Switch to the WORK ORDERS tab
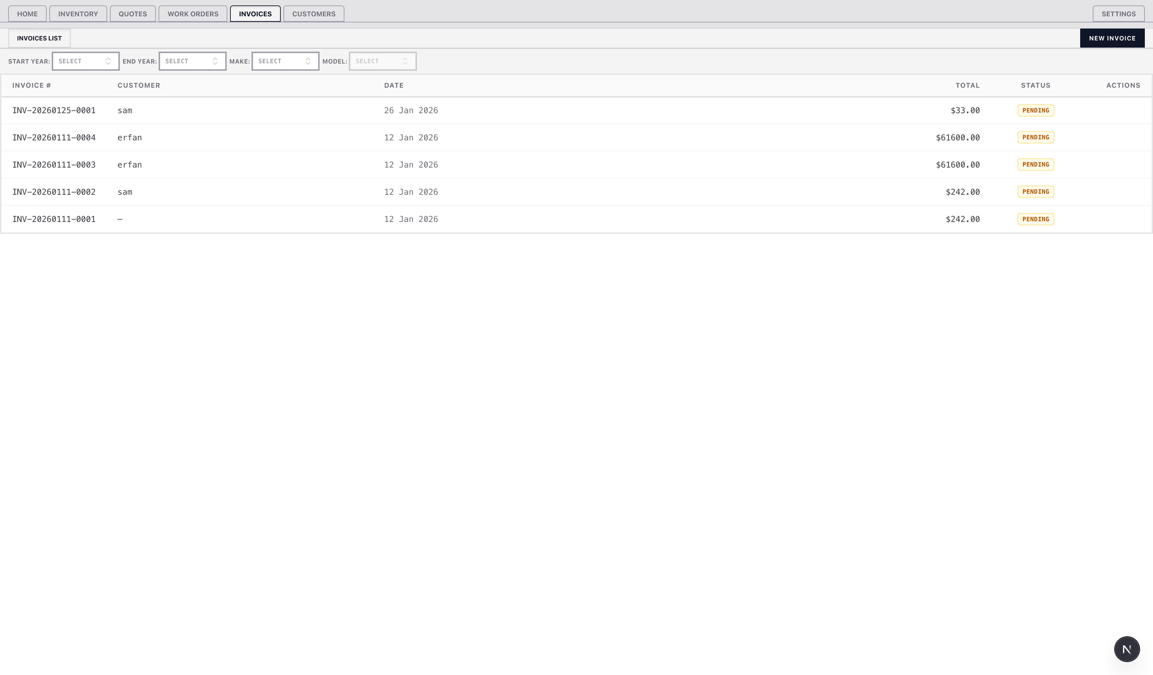The width and height of the screenshot is (1153, 675). click(x=193, y=14)
